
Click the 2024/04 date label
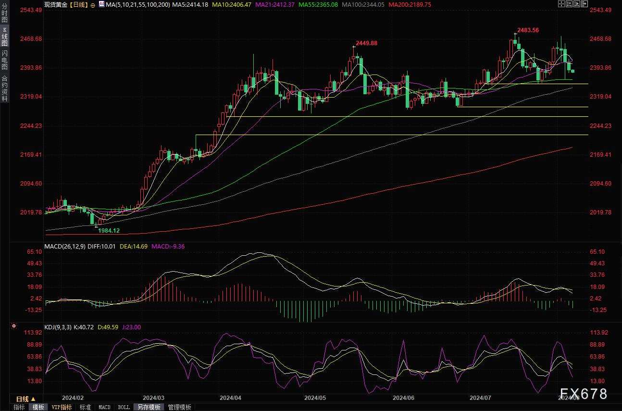pyautogui.click(x=230, y=398)
